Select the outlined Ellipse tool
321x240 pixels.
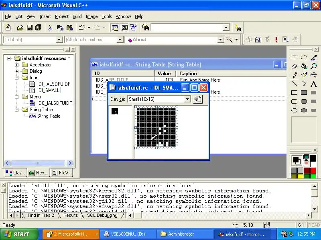(295, 110)
